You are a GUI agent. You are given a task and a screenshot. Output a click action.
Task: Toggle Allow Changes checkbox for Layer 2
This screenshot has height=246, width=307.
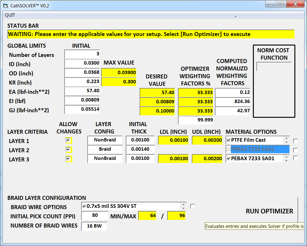68,149
